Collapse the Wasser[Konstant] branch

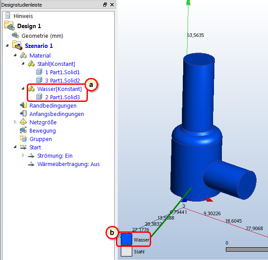23,88
